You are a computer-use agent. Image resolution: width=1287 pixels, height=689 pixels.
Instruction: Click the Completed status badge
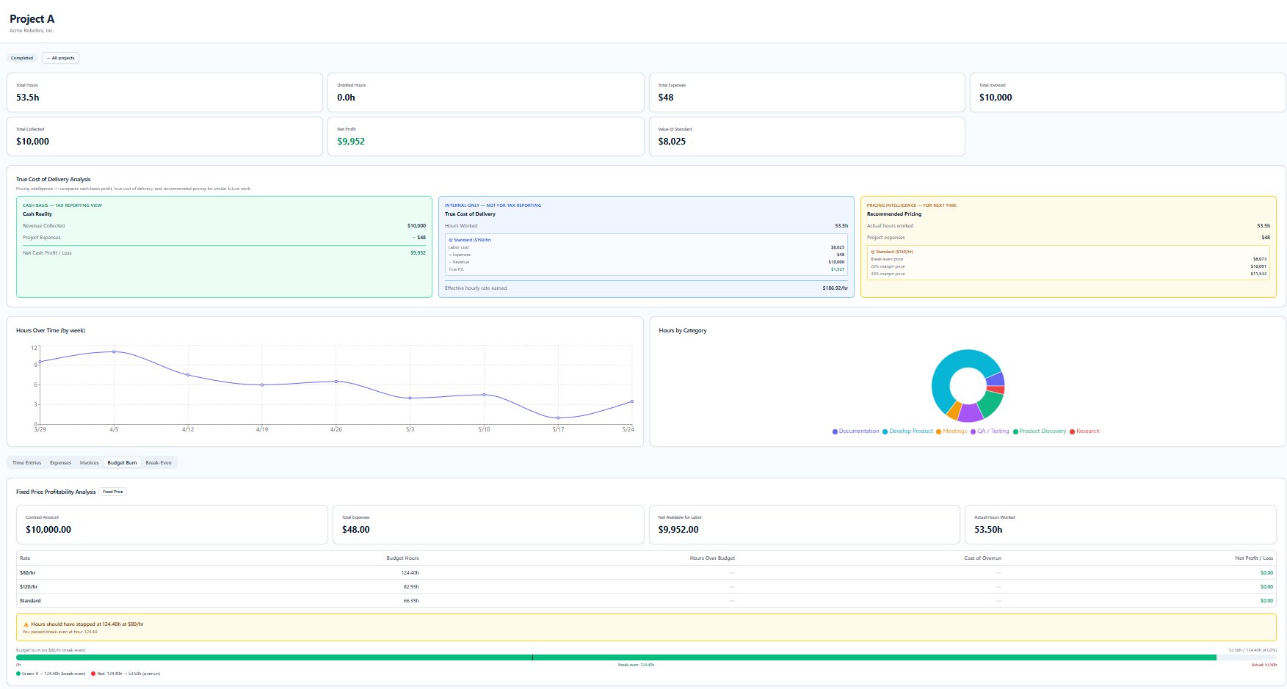[22, 58]
